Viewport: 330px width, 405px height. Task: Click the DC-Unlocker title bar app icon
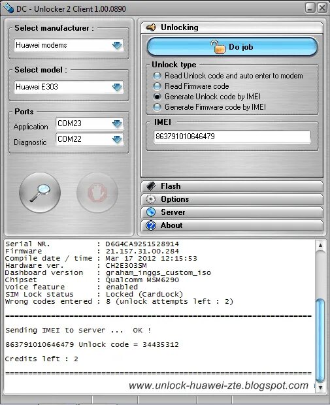pyautogui.click(x=8, y=8)
